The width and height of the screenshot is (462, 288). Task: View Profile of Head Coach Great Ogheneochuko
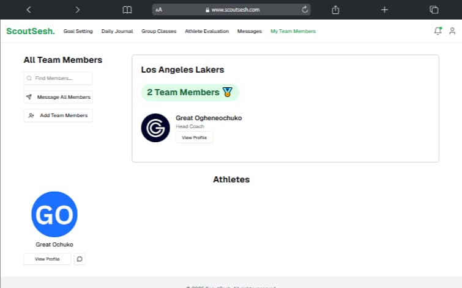[x=194, y=137]
